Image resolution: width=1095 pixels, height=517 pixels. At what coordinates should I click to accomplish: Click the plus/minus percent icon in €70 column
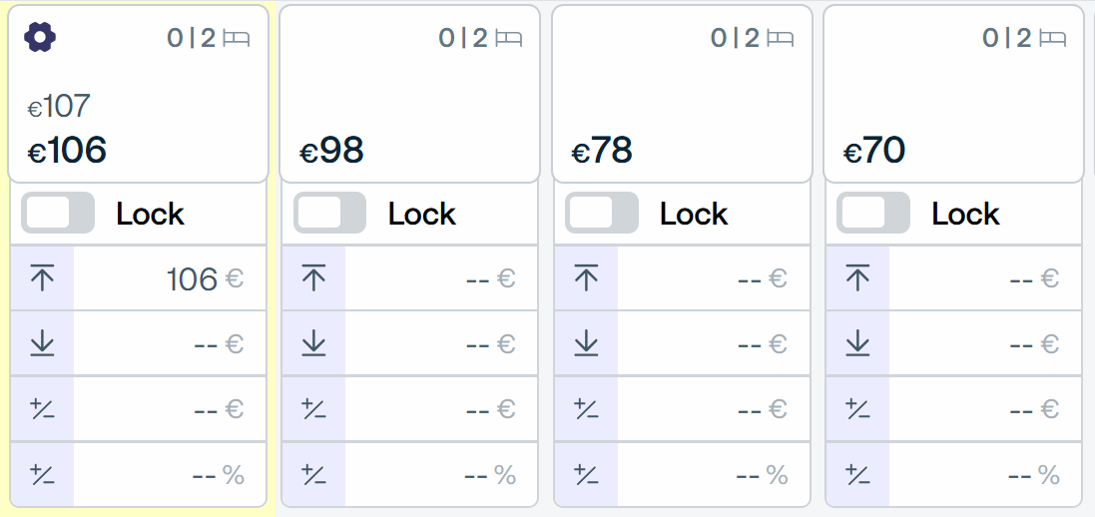click(x=856, y=475)
